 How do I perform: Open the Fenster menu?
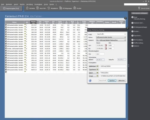pyautogui.click(x=52, y=4)
